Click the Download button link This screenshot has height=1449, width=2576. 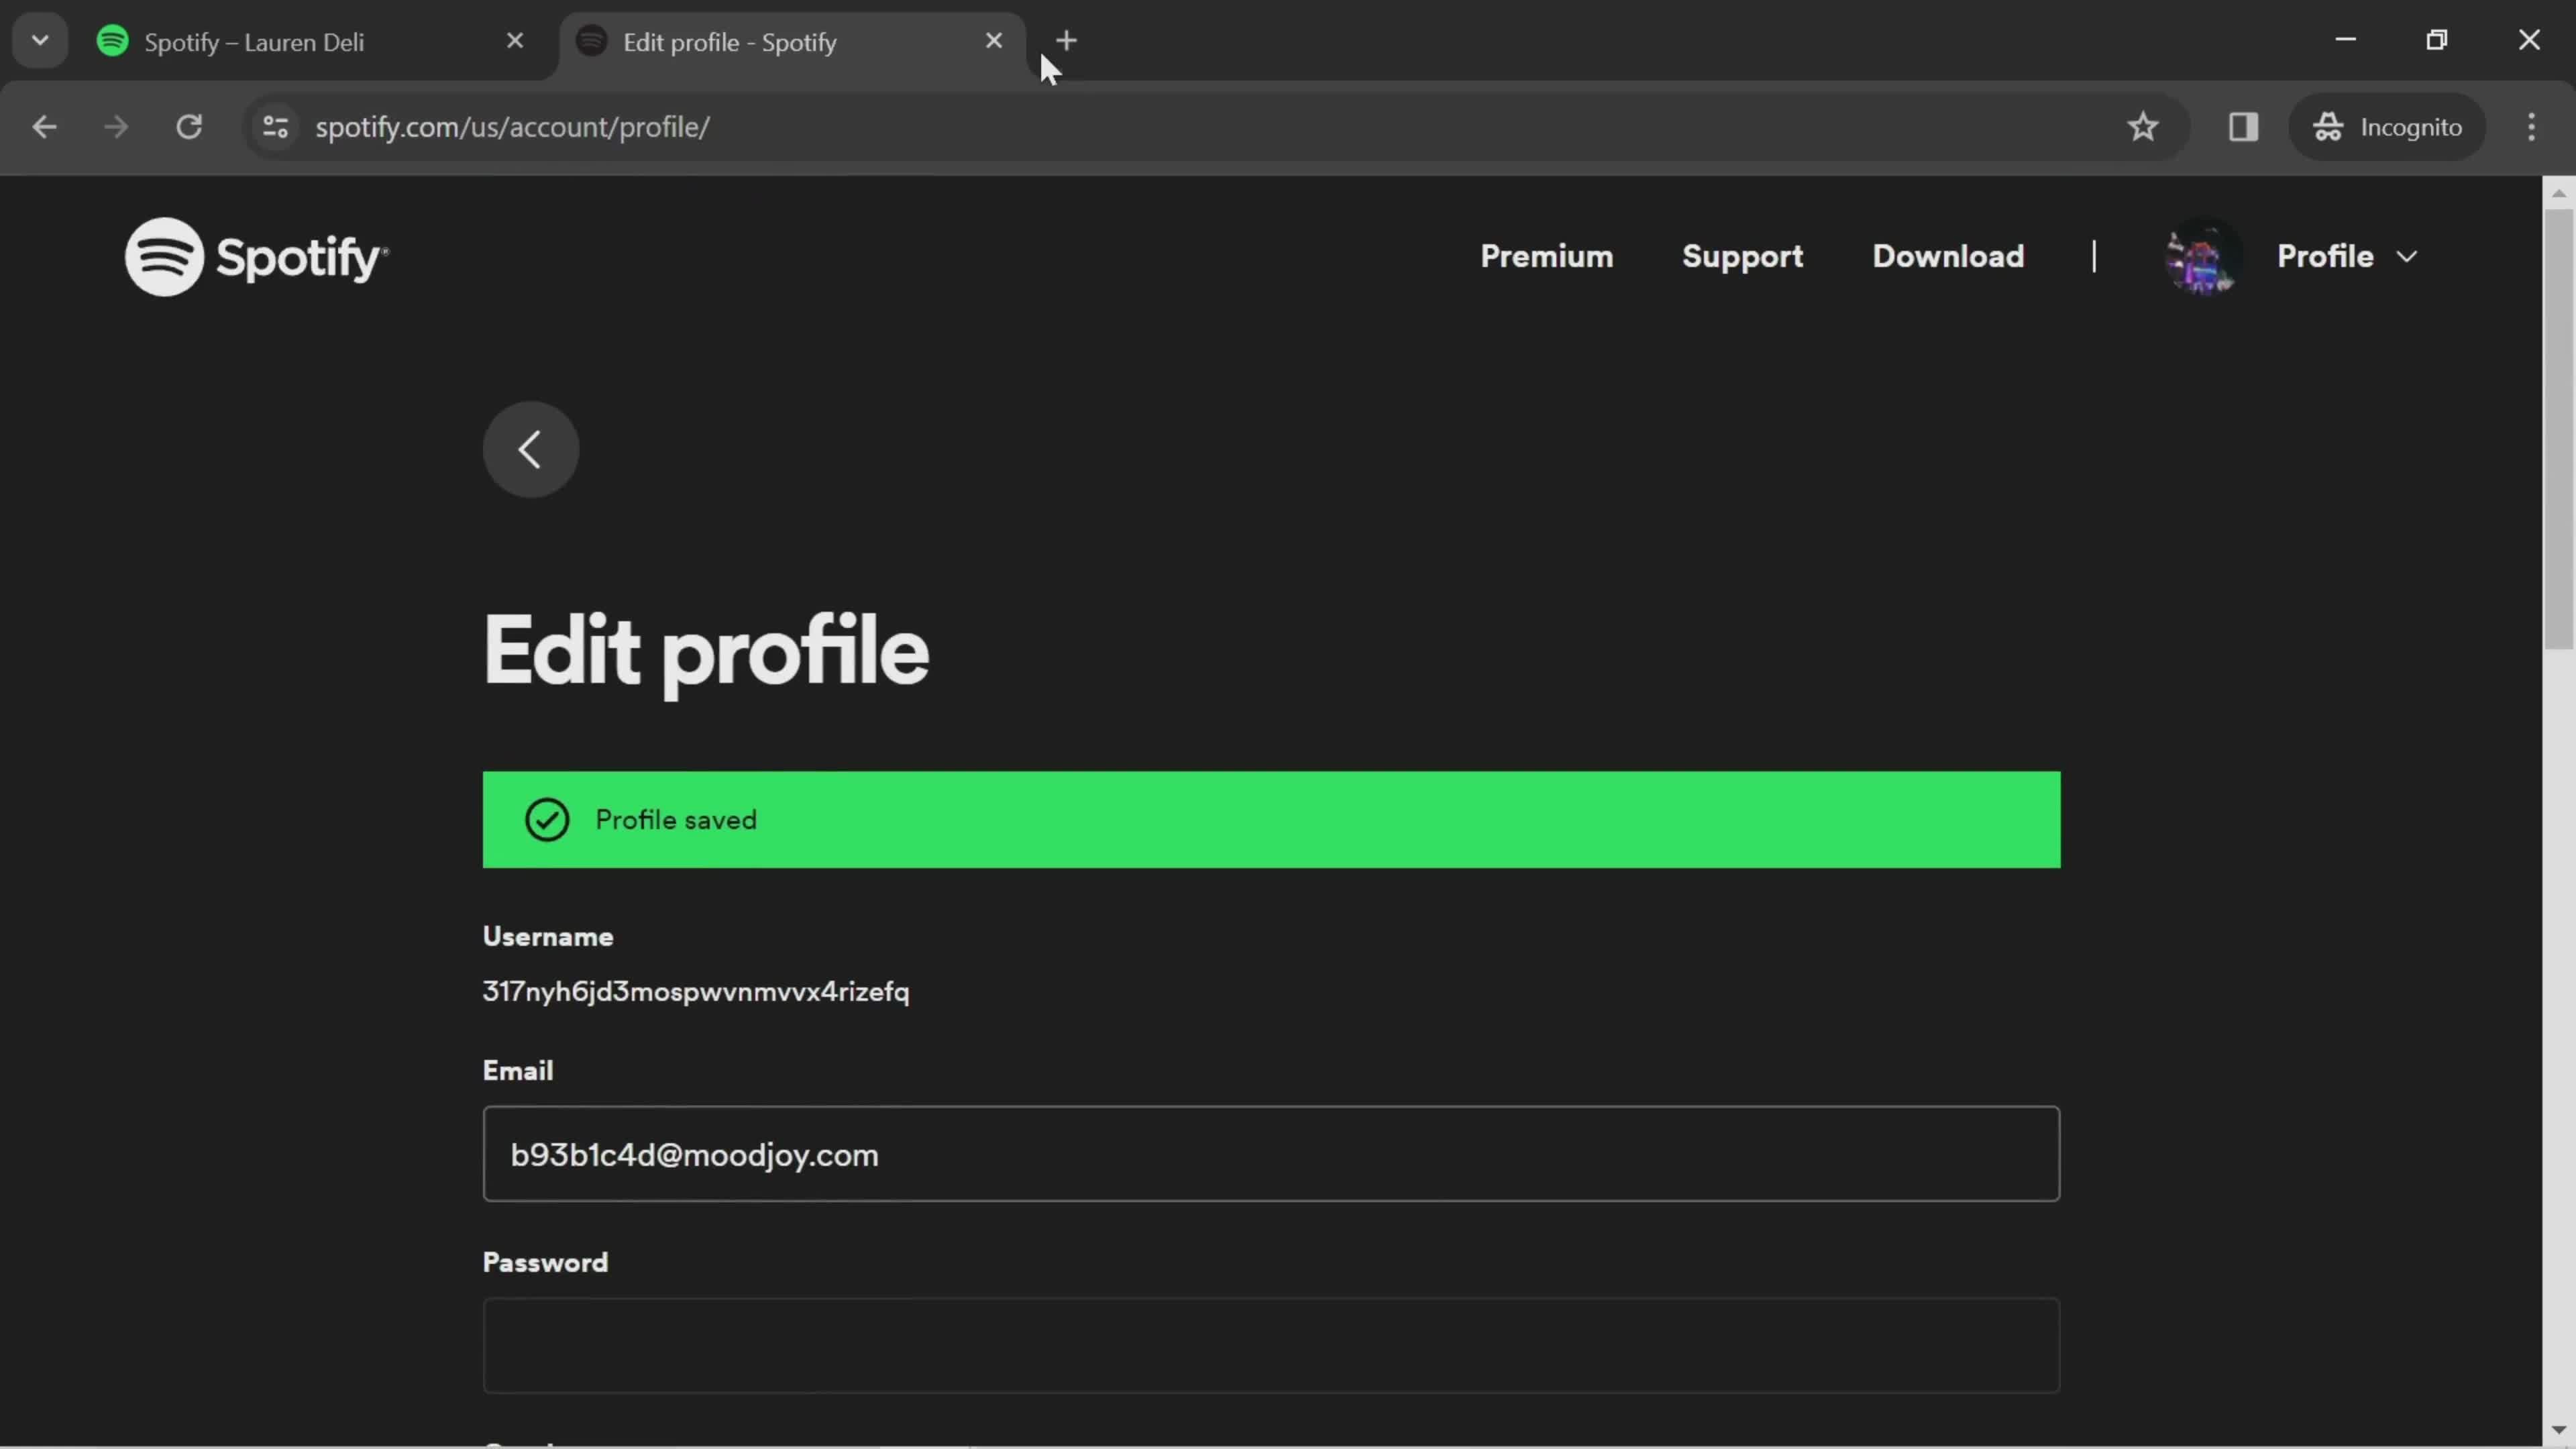[x=1948, y=255]
